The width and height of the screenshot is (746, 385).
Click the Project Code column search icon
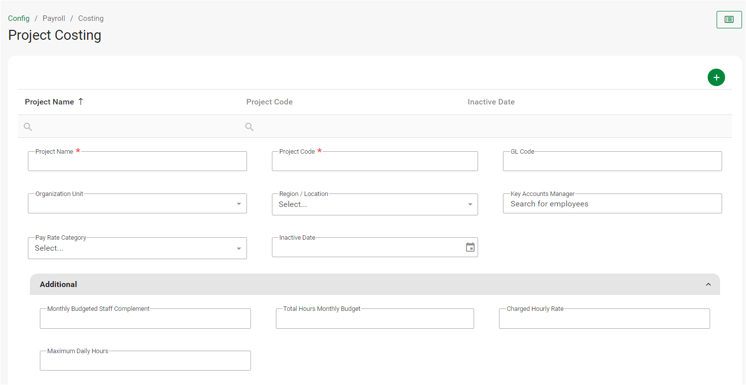249,127
